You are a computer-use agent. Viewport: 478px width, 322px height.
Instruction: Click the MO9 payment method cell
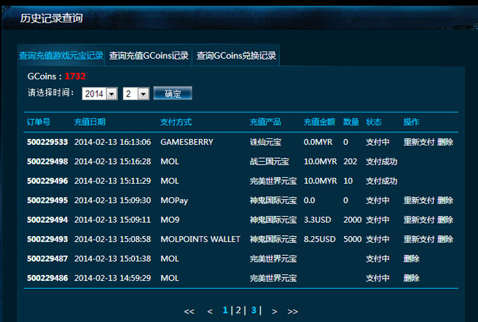click(170, 220)
